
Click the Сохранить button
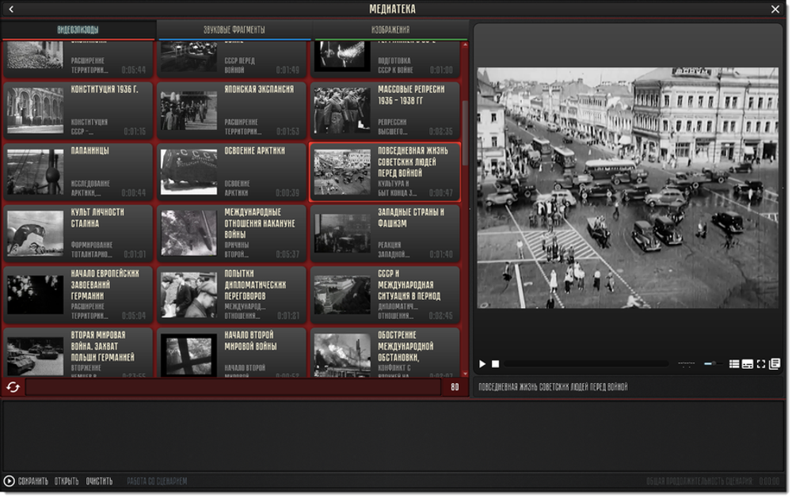(33, 481)
